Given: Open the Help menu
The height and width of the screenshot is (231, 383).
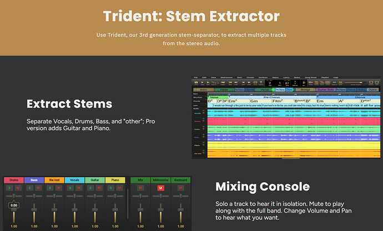Looking at the screenshot, I should (336, 78).
